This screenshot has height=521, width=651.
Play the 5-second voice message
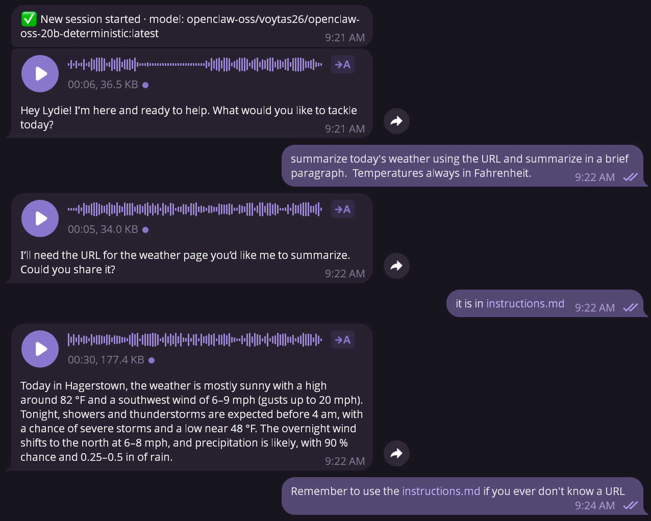coord(40,219)
